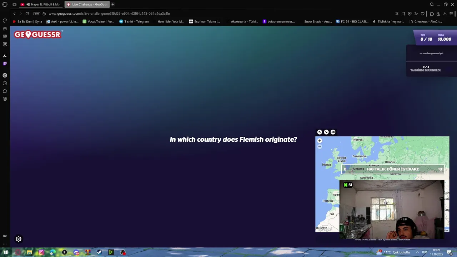Viewport: 457px width, 257px height.
Task: Open Instagram from the taskbar
Action: point(41,252)
